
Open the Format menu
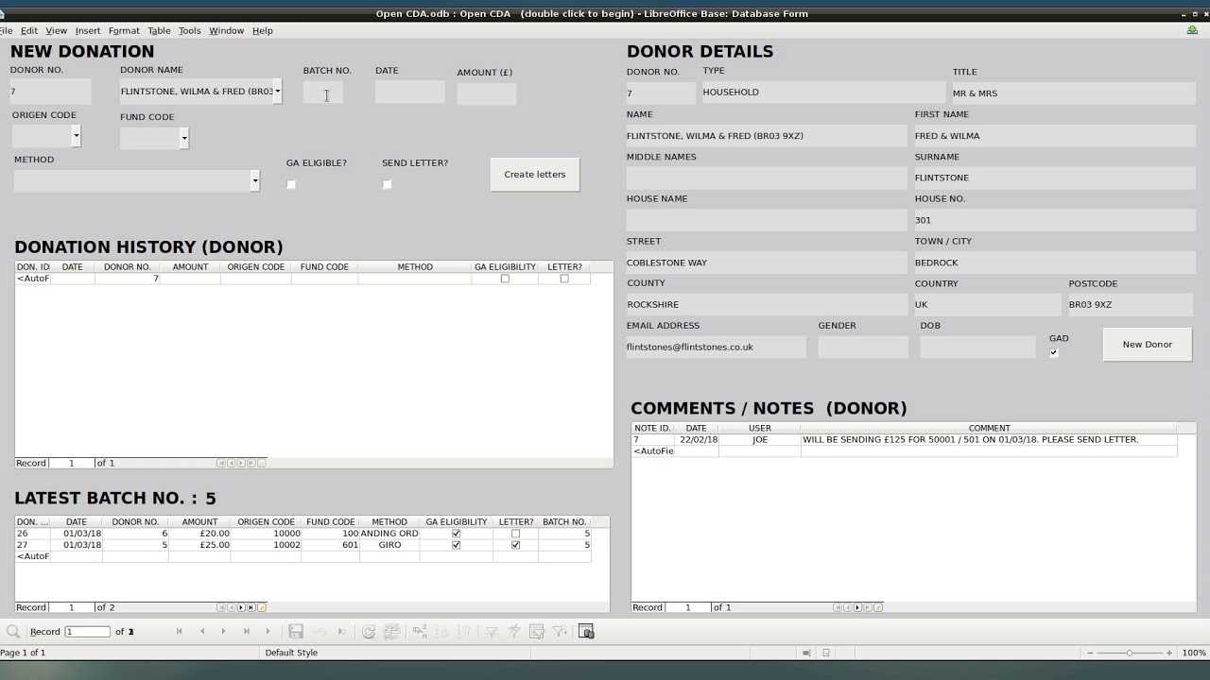pos(124,31)
